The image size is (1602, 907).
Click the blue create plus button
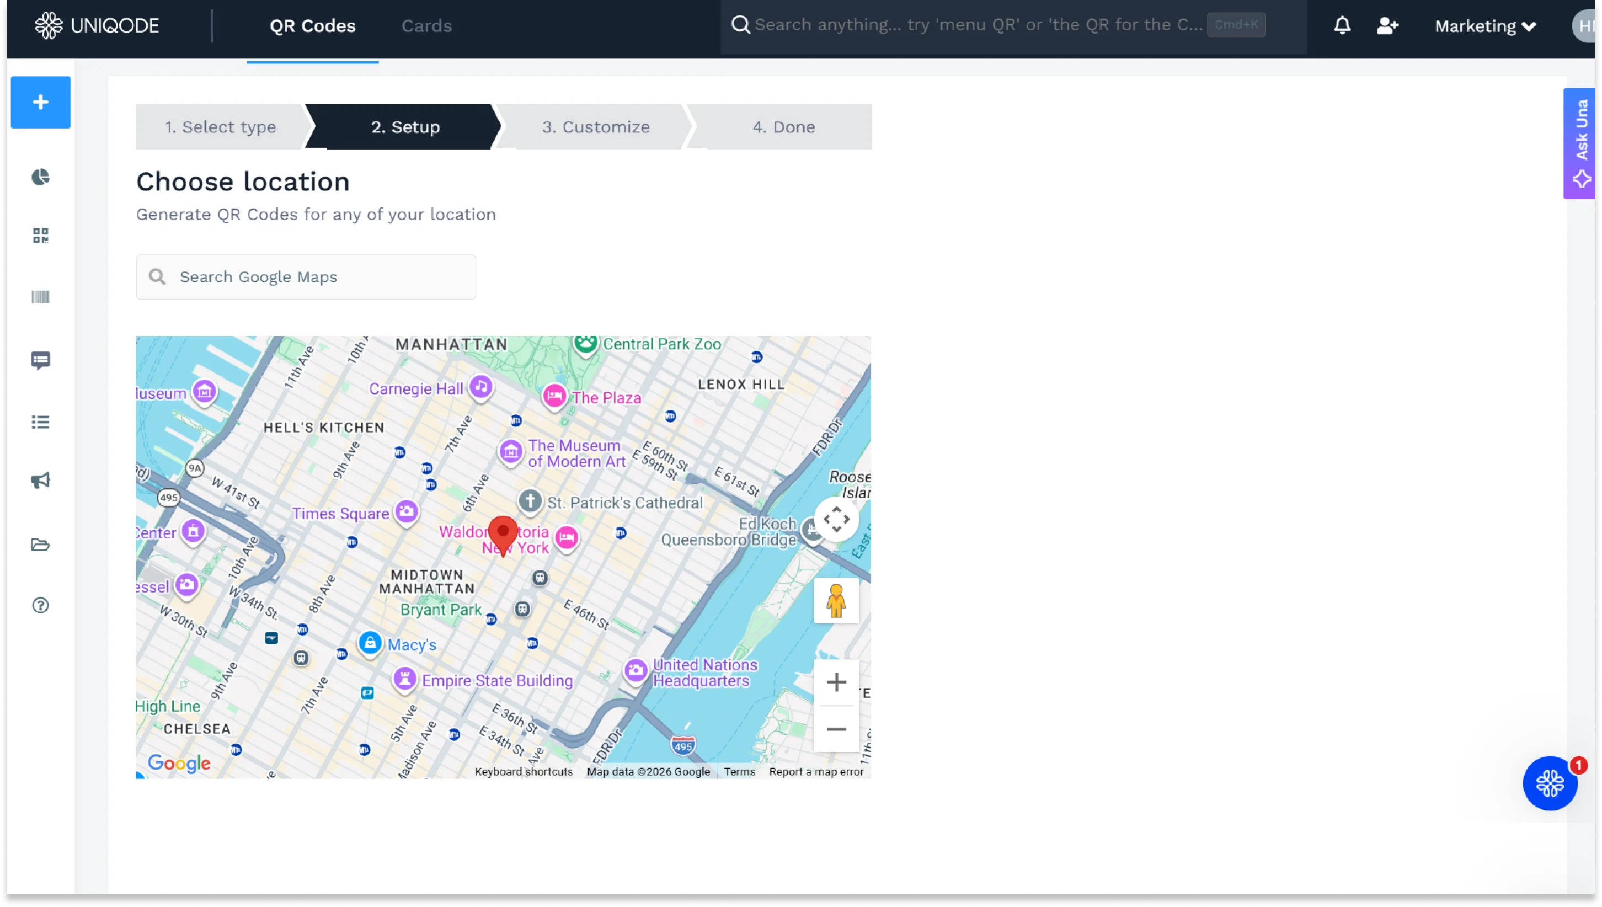pyautogui.click(x=40, y=102)
